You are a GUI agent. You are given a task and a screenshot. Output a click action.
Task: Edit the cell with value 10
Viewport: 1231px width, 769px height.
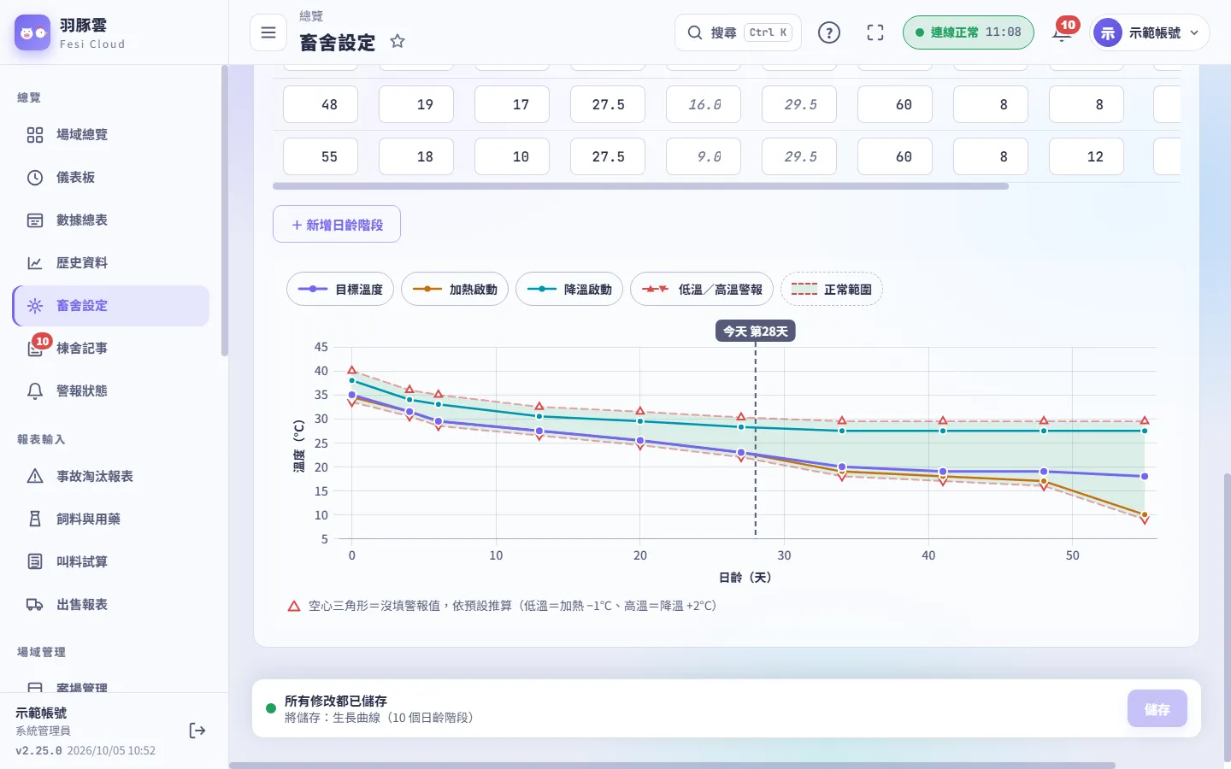point(512,156)
